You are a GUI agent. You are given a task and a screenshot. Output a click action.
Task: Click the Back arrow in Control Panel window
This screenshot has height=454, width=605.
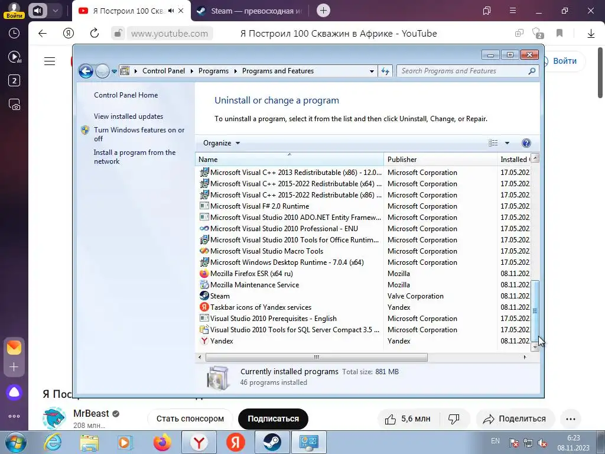86,71
